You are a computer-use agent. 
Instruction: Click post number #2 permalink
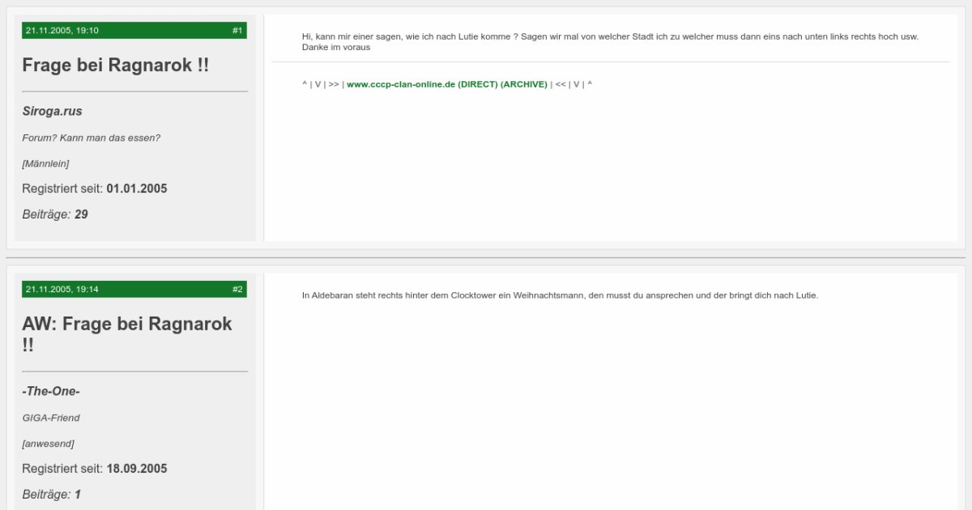click(237, 290)
